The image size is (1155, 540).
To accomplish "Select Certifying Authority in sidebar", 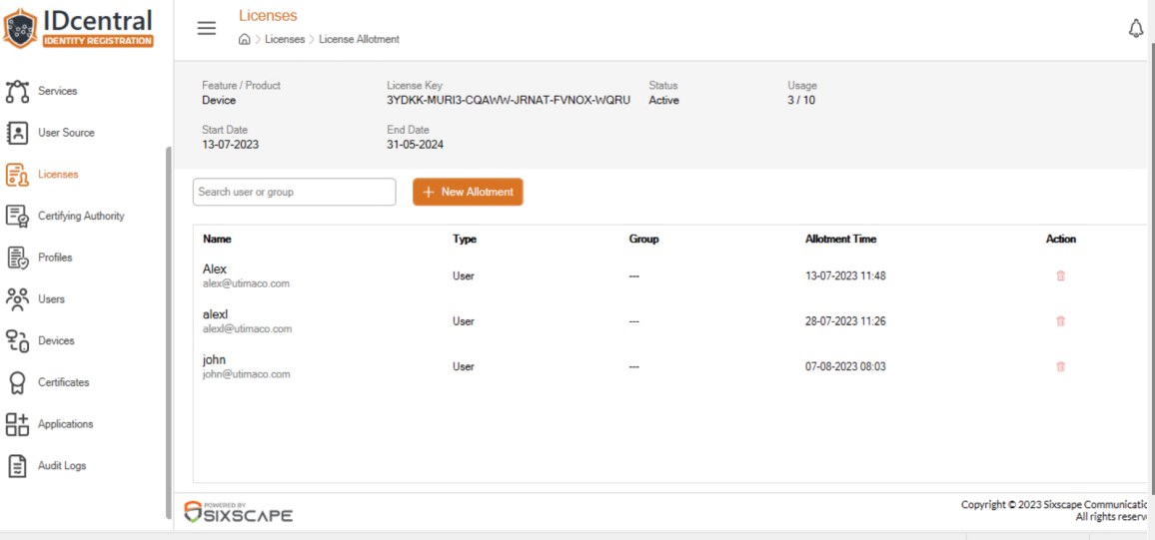I will click(x=81, y=217).
